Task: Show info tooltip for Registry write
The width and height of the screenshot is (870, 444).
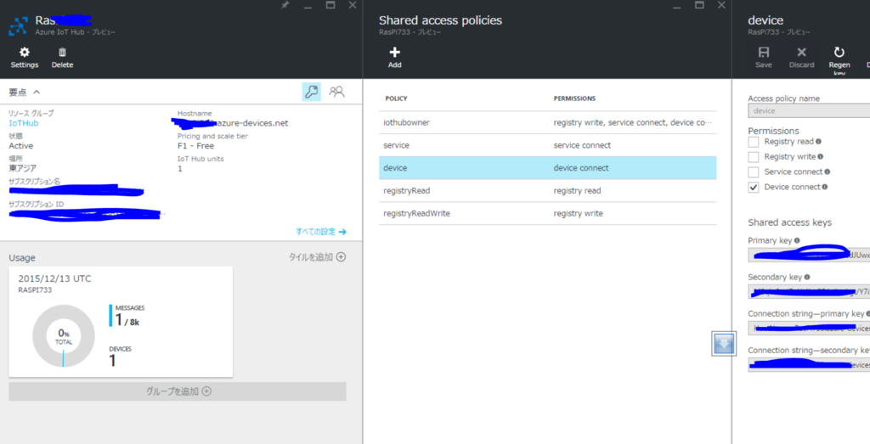Action: pos(820,157)
